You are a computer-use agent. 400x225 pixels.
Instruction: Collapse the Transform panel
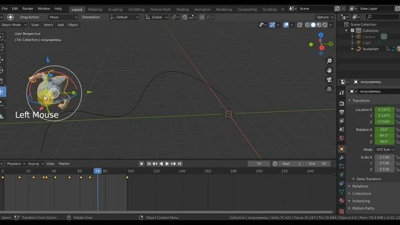pyautogui.click(x=361, y=101)
